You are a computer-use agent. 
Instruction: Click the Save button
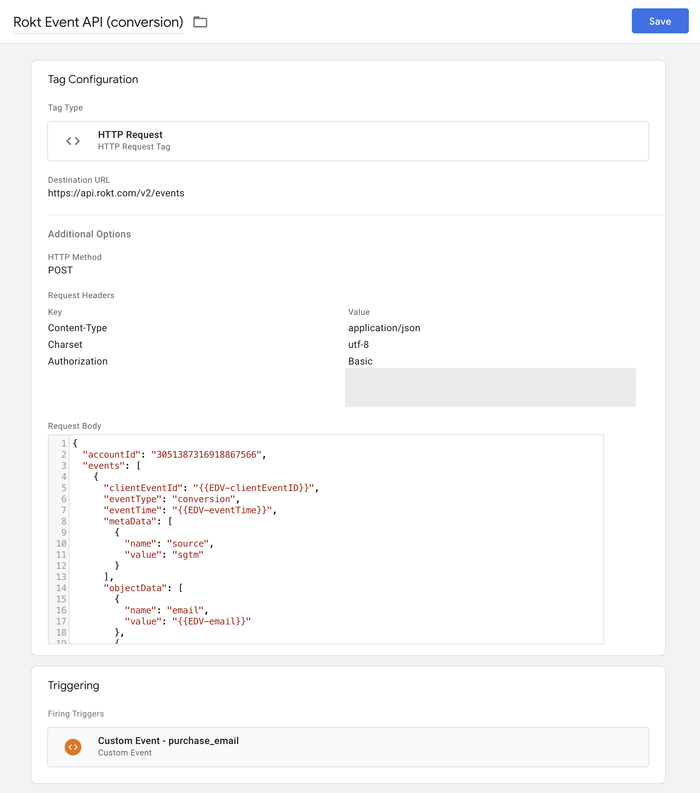[x=660, y=21]
